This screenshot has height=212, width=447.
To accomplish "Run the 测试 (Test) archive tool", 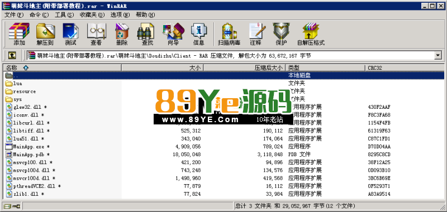I will pos(70,34).
